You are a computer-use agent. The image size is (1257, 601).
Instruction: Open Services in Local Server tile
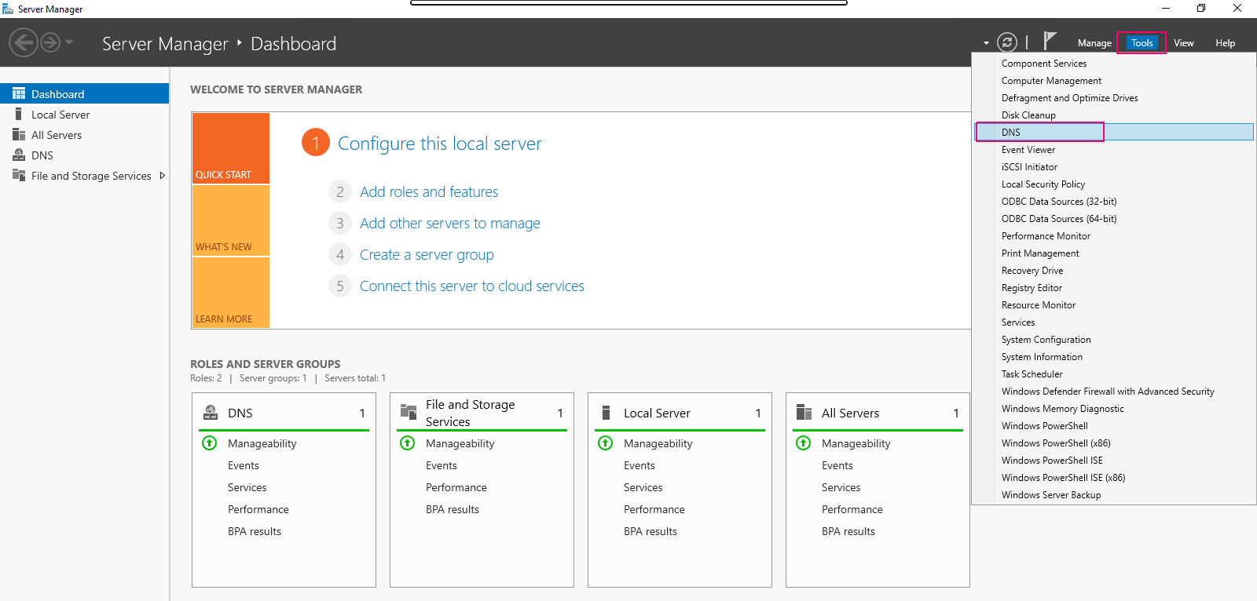tap(643, 487)
